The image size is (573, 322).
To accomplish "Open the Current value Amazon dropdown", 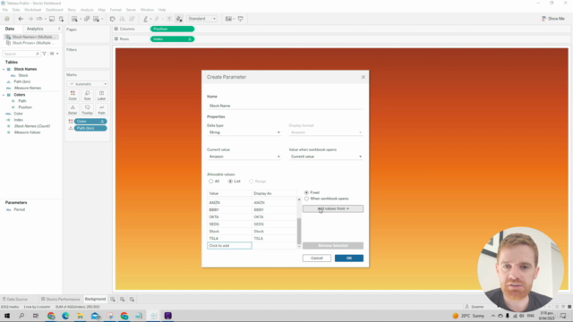I will click(x=244, y=157).
